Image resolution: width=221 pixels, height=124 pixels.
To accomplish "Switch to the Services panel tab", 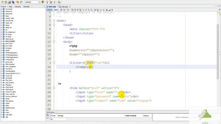I will click(x=18, y=7).
